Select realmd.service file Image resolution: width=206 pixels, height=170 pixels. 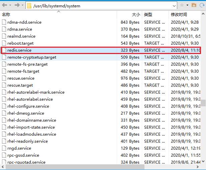pyautogui.click(x=21, y=36)
